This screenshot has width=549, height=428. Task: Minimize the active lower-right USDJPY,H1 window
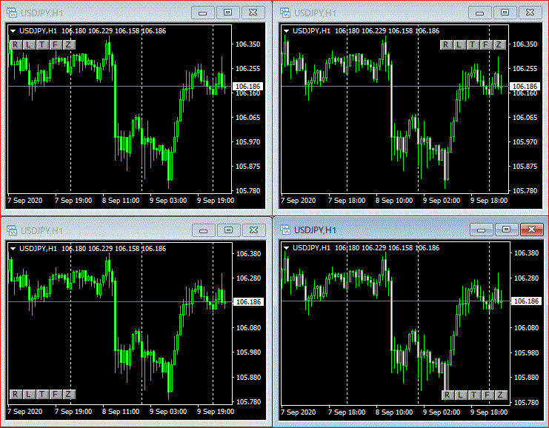[481, 230]
